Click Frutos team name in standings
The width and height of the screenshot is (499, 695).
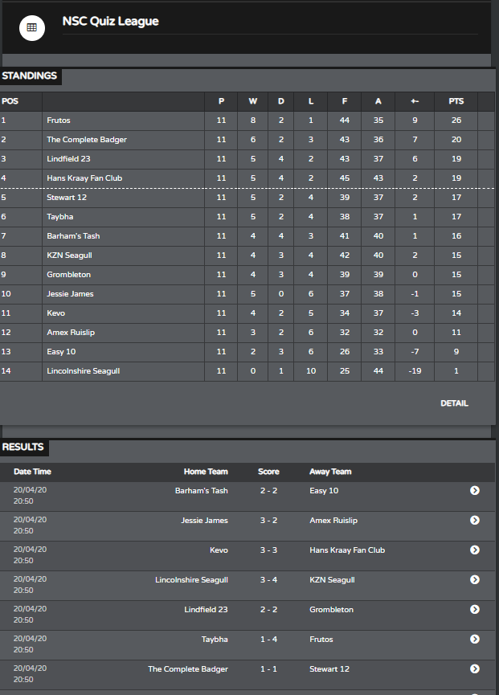click(59, 121)
